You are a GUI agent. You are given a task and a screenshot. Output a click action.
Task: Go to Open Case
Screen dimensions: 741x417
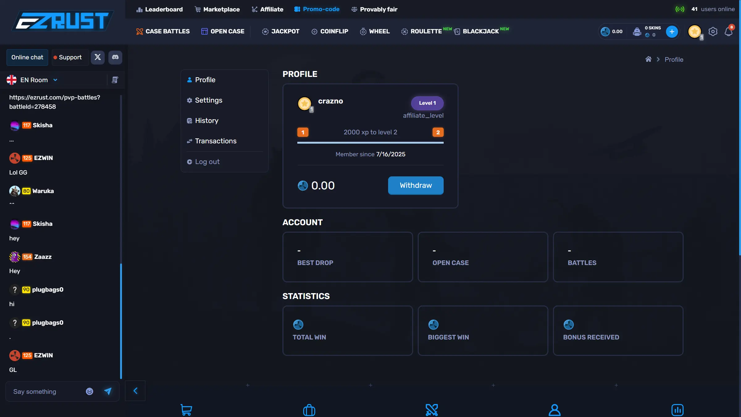click(223, 32)
